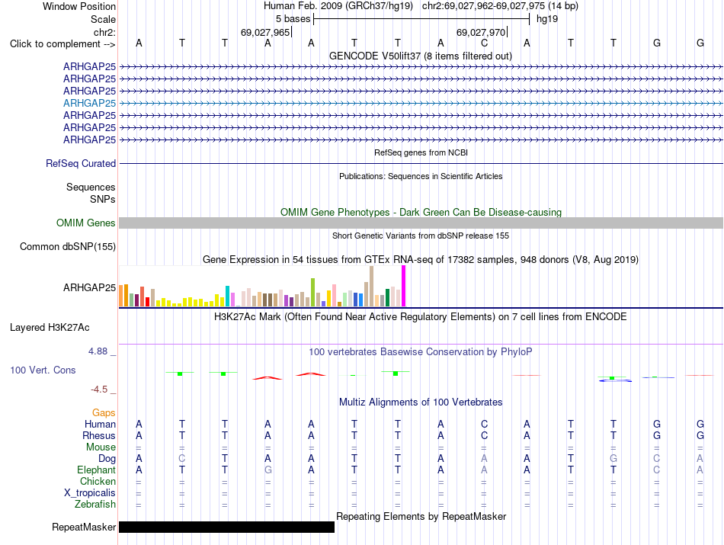The height and width of the screenshot is (545, 724).
Task: Click the RefSeq Curated intron line
Action: pyautogui.click(x=421, y=163)
